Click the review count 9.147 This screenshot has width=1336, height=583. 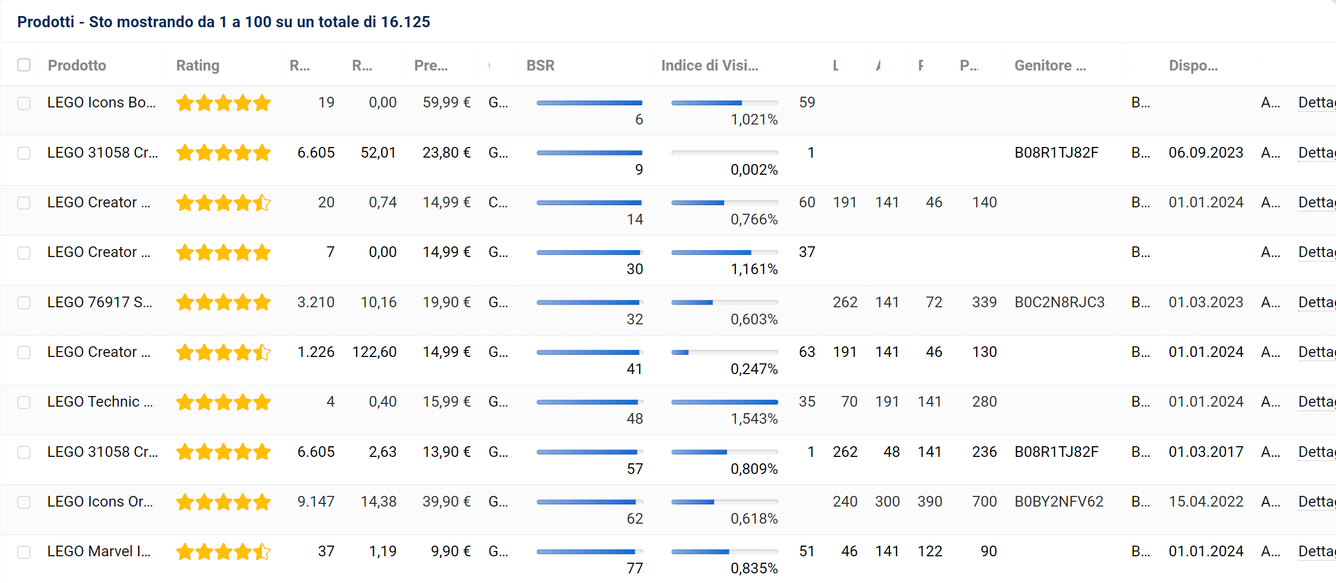[316, 502]
